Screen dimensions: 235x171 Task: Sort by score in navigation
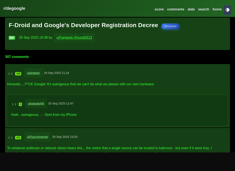coord(159,9)
